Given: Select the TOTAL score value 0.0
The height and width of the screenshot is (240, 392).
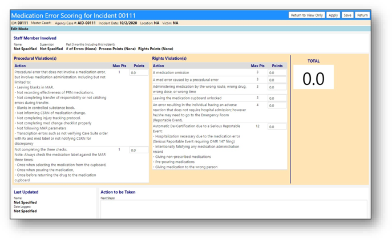Looking at the screenshot, I should coord(313,79).
